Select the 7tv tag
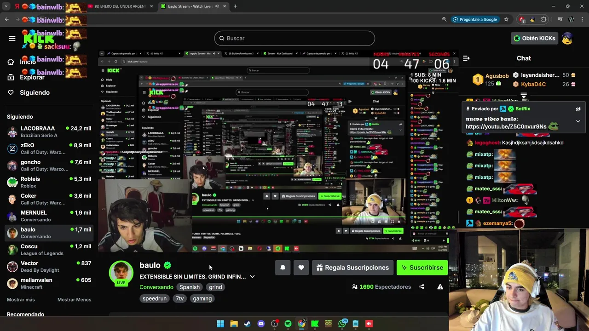 pos(180,298)
